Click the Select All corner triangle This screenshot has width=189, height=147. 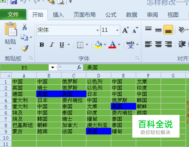[x=6, y=75]
